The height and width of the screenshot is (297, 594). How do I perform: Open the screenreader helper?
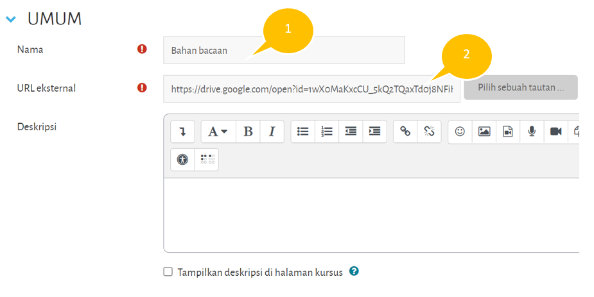coord(207,160)
